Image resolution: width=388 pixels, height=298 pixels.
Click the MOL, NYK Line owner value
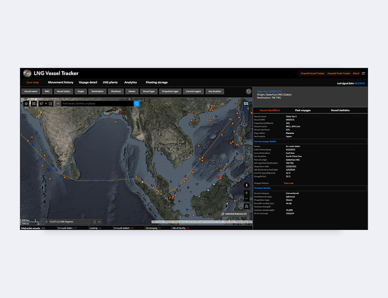(293, 126)
